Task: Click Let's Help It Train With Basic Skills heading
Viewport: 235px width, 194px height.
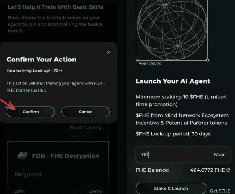Action: [55, 7]
